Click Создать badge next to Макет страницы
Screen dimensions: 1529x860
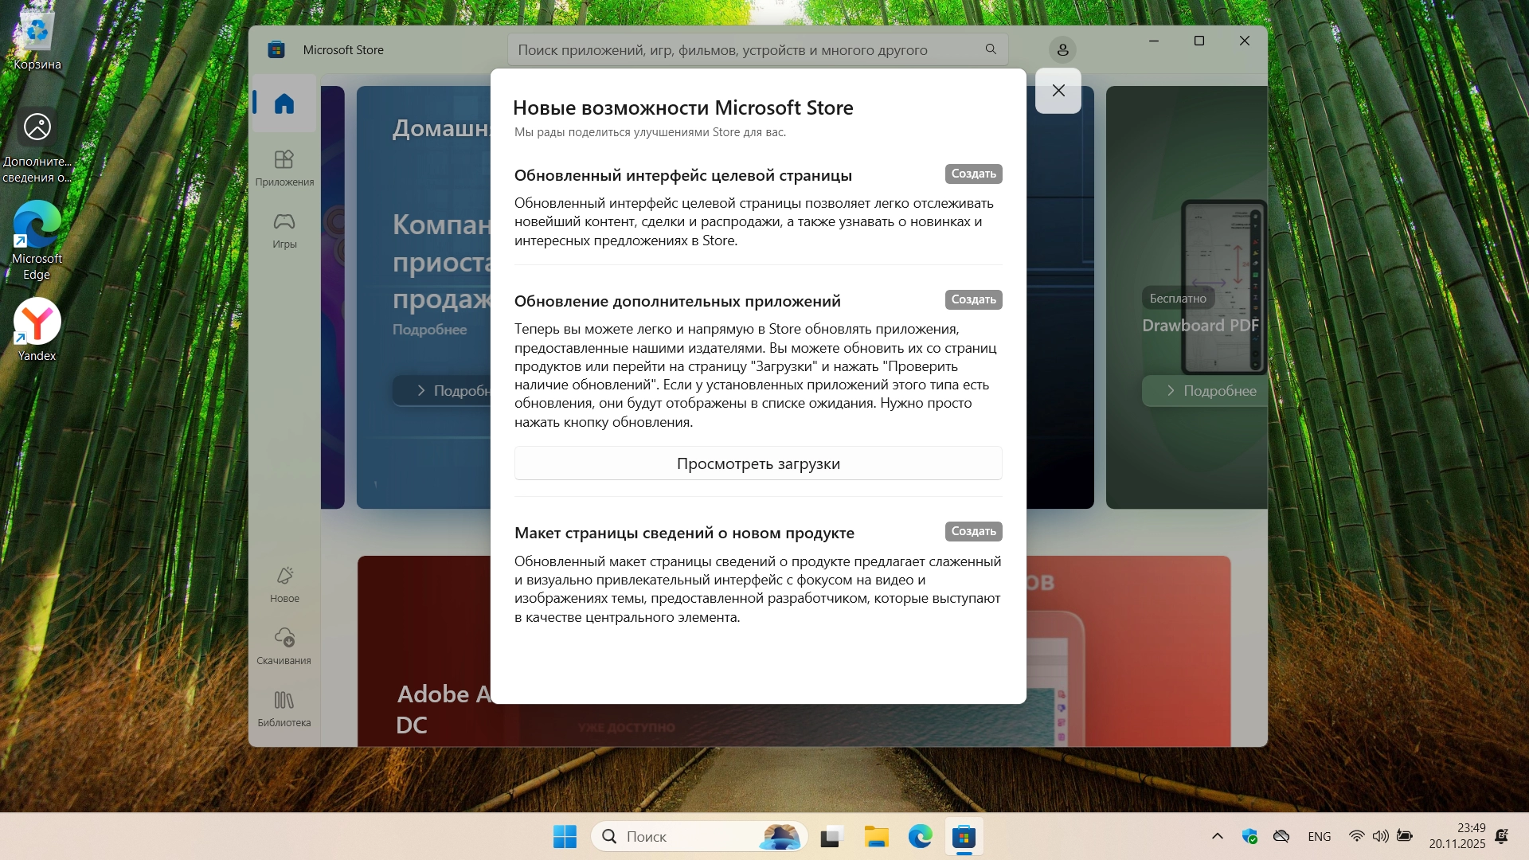point(973,531)
